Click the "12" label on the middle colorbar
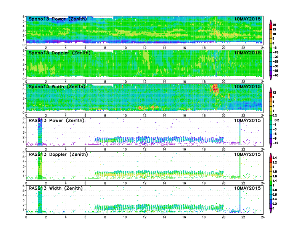The width and height of the screenshot is (302, 233). coord(274,93)
